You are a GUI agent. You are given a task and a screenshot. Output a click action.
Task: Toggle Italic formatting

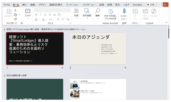(x=41, y=14)
